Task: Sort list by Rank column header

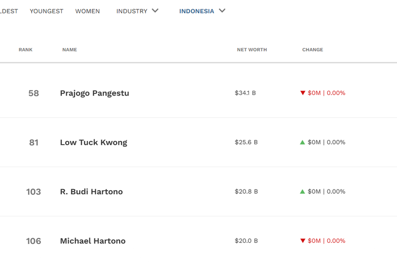Action: [25, 50]
